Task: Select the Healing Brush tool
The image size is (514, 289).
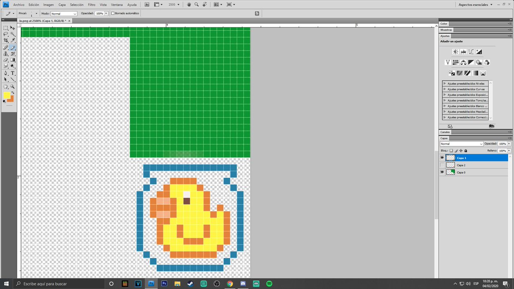Action: pos(6,48)
